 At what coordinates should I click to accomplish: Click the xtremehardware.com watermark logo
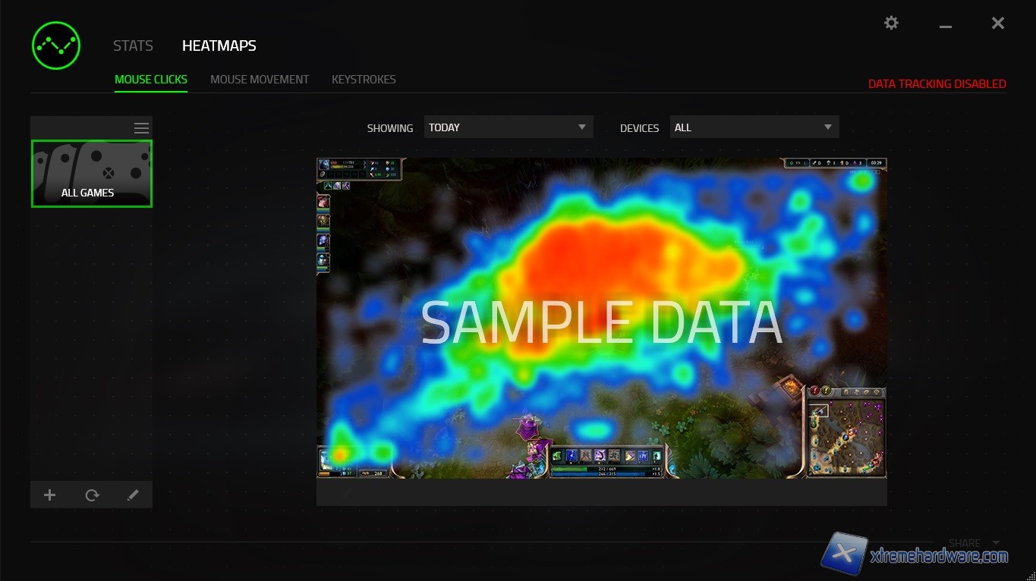tap(916, 555)
